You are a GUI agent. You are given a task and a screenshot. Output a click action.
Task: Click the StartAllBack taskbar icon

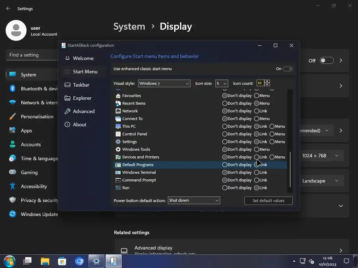(114, 261)
